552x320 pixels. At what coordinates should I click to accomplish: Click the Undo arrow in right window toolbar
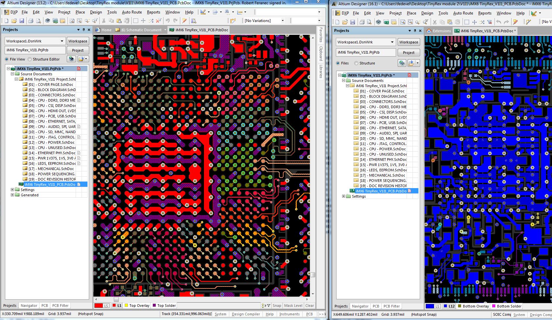499,22
